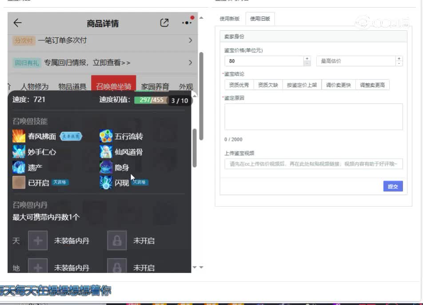Switch to the 使用旧版 tab
The image size is (423, 305).
pyautogui.click(x=260, y=19)
